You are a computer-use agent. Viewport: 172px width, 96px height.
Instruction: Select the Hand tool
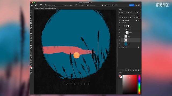click(x=31, y=58)
